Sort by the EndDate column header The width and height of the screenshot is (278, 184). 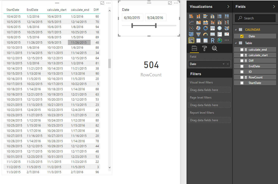tap(32, 10)
